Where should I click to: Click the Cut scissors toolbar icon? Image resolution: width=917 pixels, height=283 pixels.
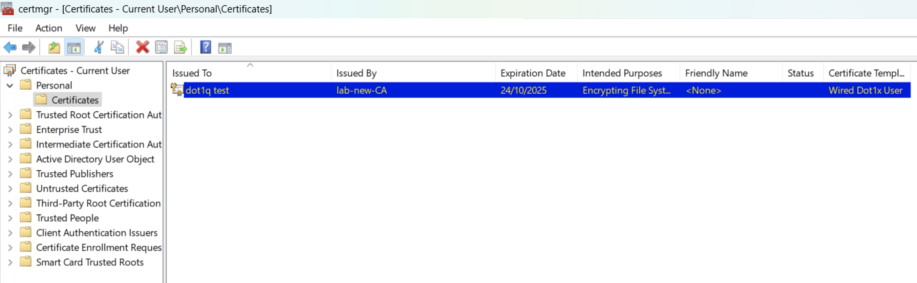98,47
